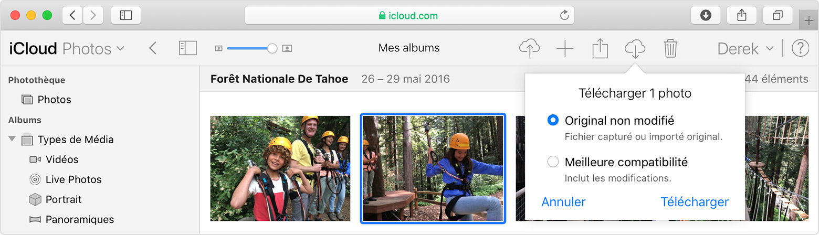
Task: Open Vidéos in the sidebar
Action: click(x=61, y=159)
